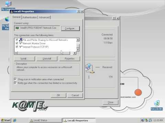Click the Uninstall button
Viewport: 165px width, 123px height.
(47, 59)
